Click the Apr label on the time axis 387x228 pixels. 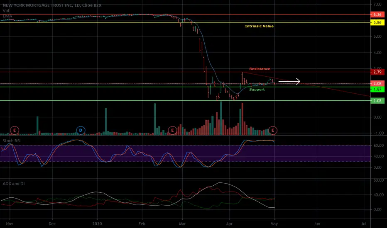pos(229,224)
